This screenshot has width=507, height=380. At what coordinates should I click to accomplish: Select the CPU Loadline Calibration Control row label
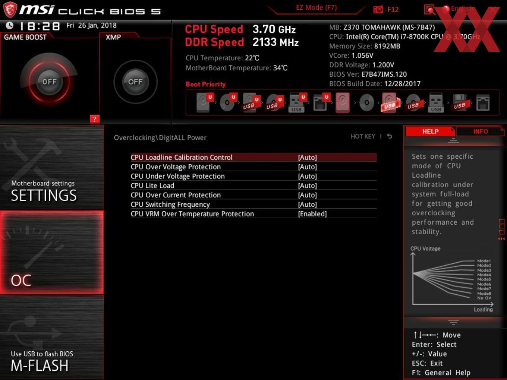point(182,157)
